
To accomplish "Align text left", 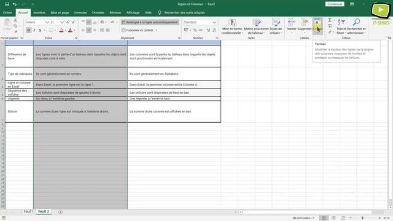I will pos(83,30).
